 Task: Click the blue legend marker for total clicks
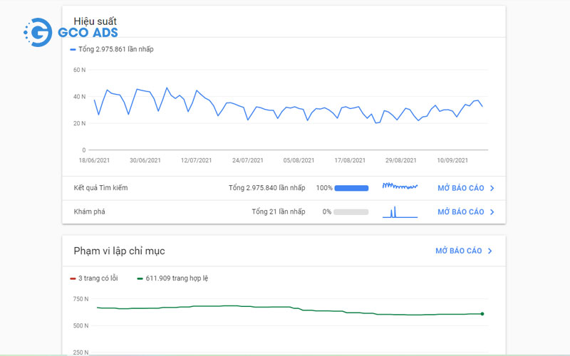pos(73,50)
